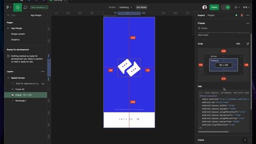Open the Layers panel more options

pyautogui.click(x=43, y=72)
